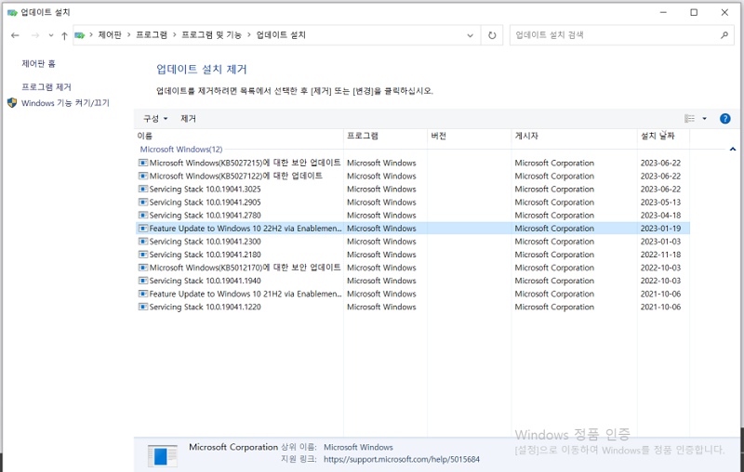
Task: Go up one level with up arrow
Action: [64, 35]
